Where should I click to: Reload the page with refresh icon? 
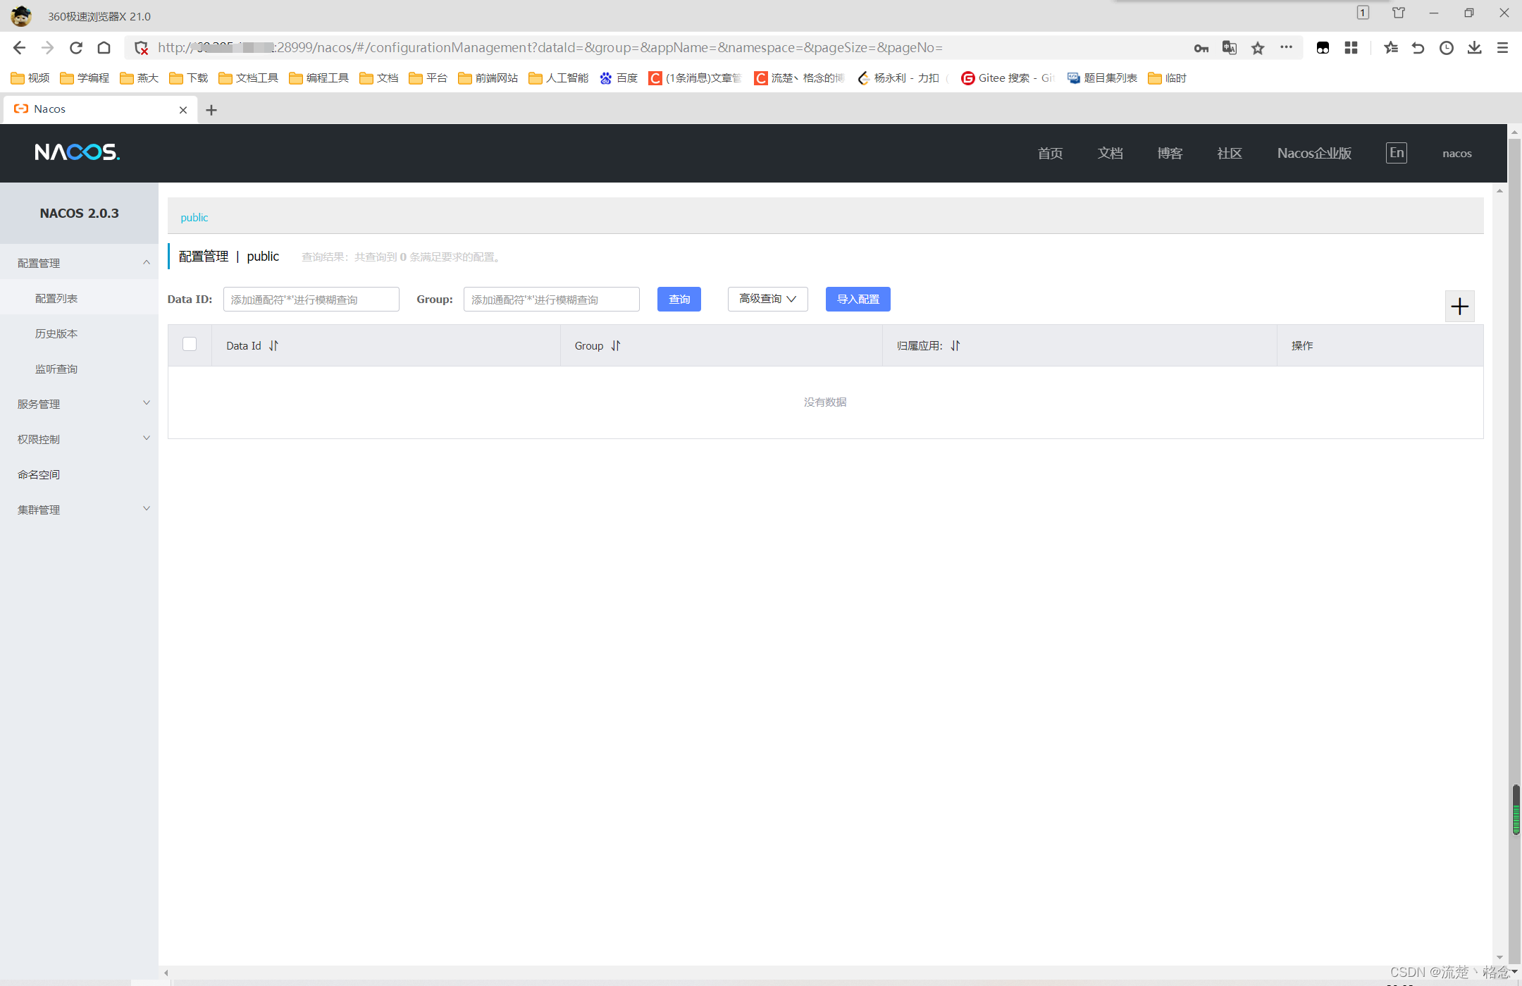pos(76,48)
